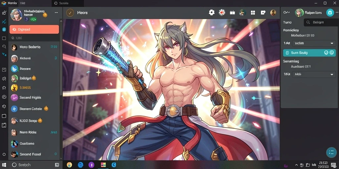This screenshot has height=169, width=339.
Task: Select the Second Hgiis chat entry
Action: click(34, 97)
